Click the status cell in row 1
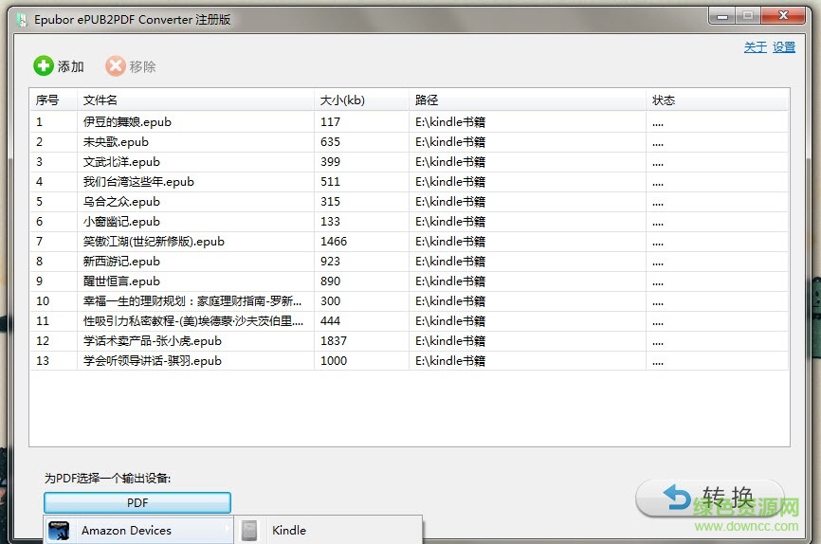Screen dimensions: 821x544 tap(718, 122)
